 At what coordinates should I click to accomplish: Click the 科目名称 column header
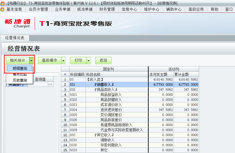(117, 74)
